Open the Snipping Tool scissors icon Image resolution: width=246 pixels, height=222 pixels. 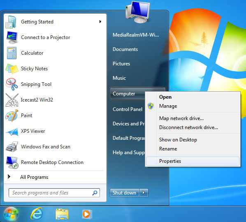[x=12, y=84]
